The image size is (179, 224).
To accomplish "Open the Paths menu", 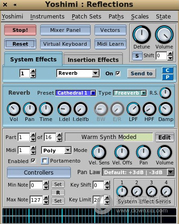I will pyautogui.click(x=116, y=16).
